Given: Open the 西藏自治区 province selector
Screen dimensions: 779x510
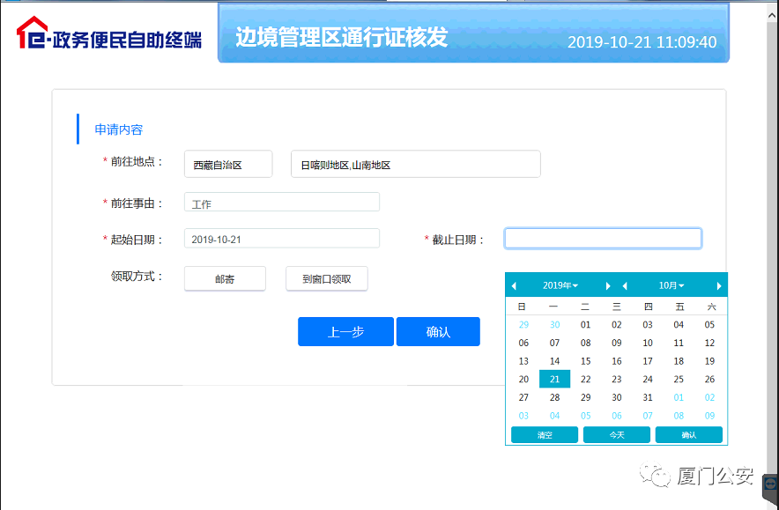Looking at the screenshot, I should (228, 164).
